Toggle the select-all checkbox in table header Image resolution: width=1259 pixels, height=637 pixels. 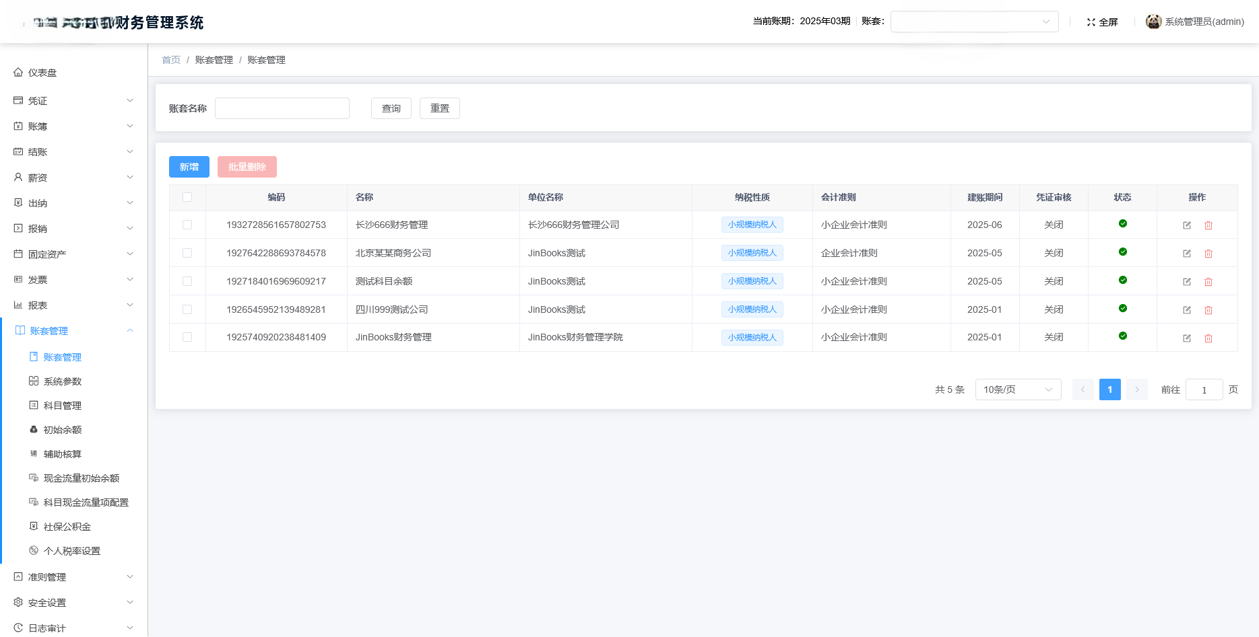click(187, 197)
